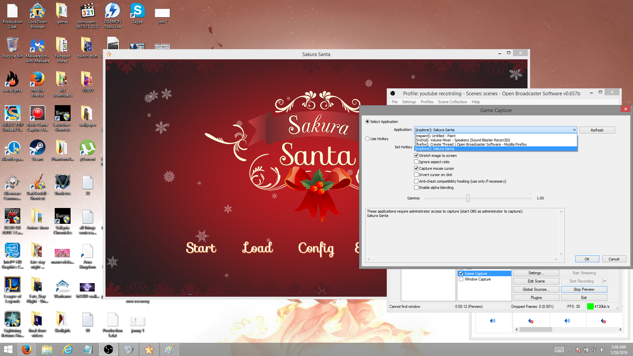
Task: Open the Vindictus desktop shortcut
Action: point(63,185)
